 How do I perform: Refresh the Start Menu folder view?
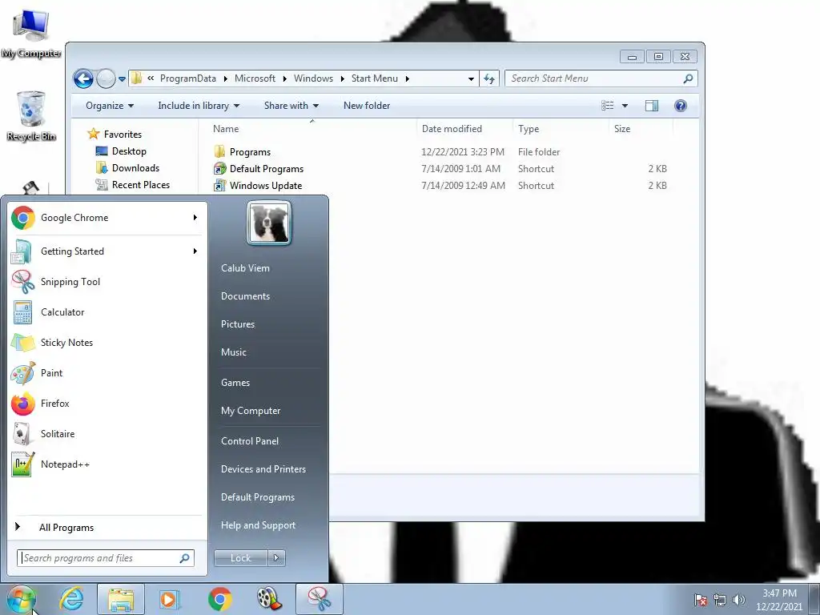pyautogui.click(x=489, y=79)
